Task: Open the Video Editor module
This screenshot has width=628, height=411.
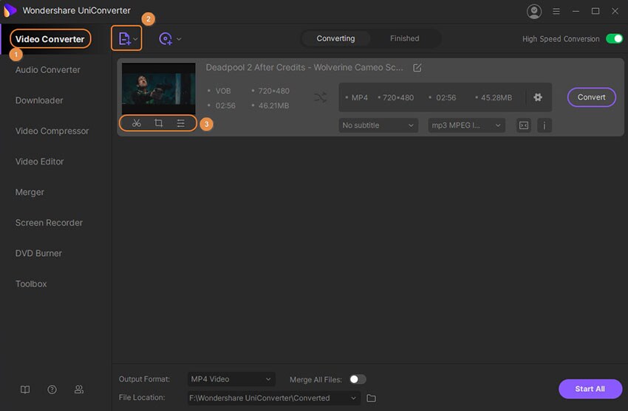Action: [40, 162]
